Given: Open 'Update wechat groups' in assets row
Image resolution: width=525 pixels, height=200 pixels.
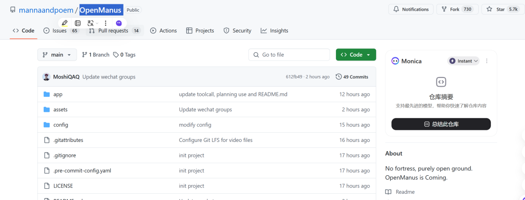Looking at the screenshot, I should [205, 109].
